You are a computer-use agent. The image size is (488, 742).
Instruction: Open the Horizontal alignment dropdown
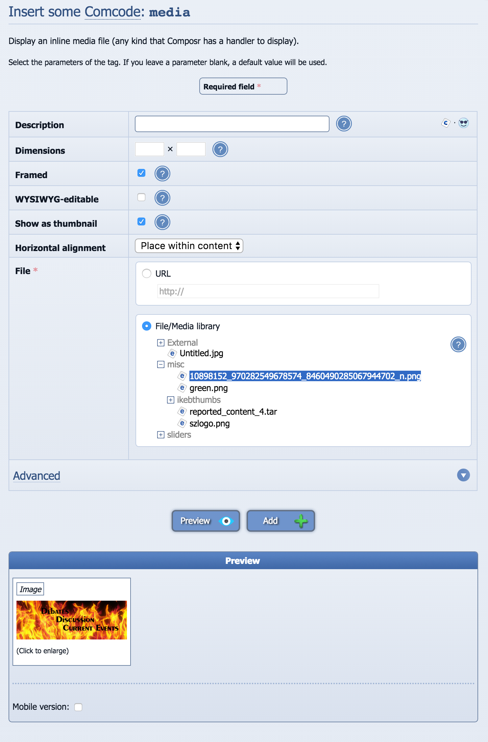189,246
